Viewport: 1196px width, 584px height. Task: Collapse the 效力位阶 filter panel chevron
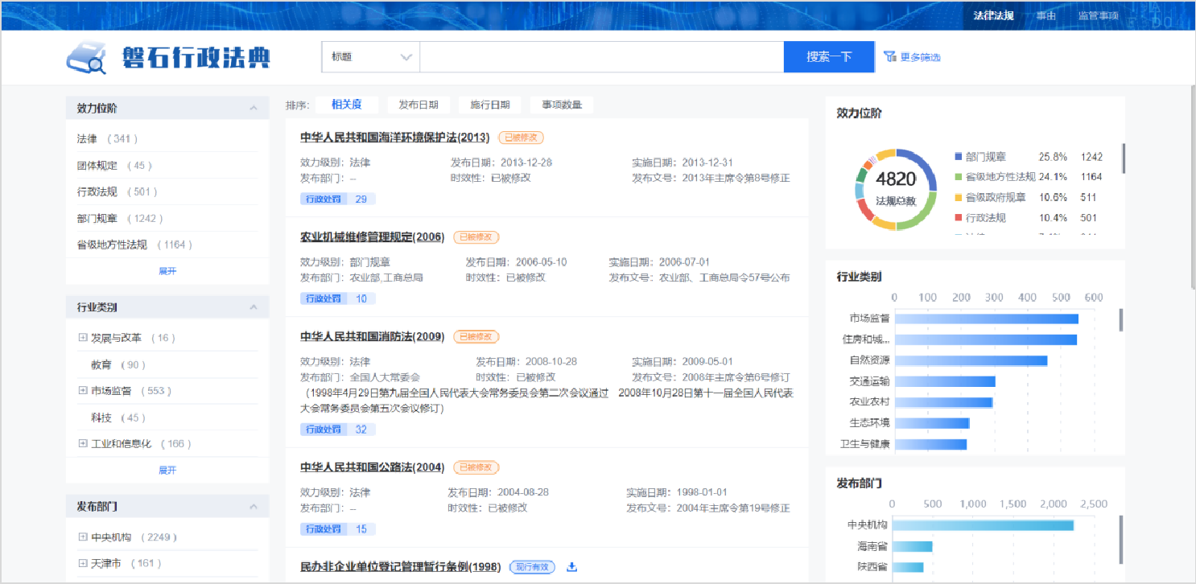[x=254, y=108]
